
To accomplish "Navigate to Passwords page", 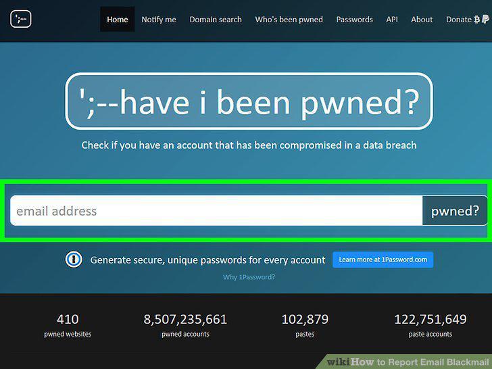I will (355, 20).
